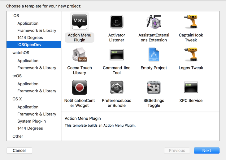
Task: Choose the NotificationCenter Widget icon
Action: tap(80, 87)
